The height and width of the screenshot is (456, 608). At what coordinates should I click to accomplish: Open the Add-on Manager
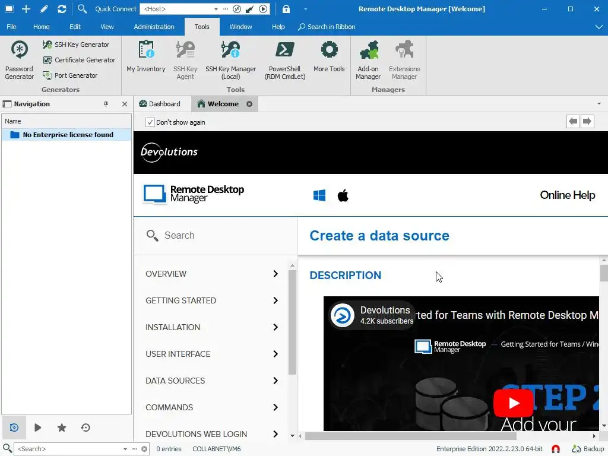pos(368,60)
